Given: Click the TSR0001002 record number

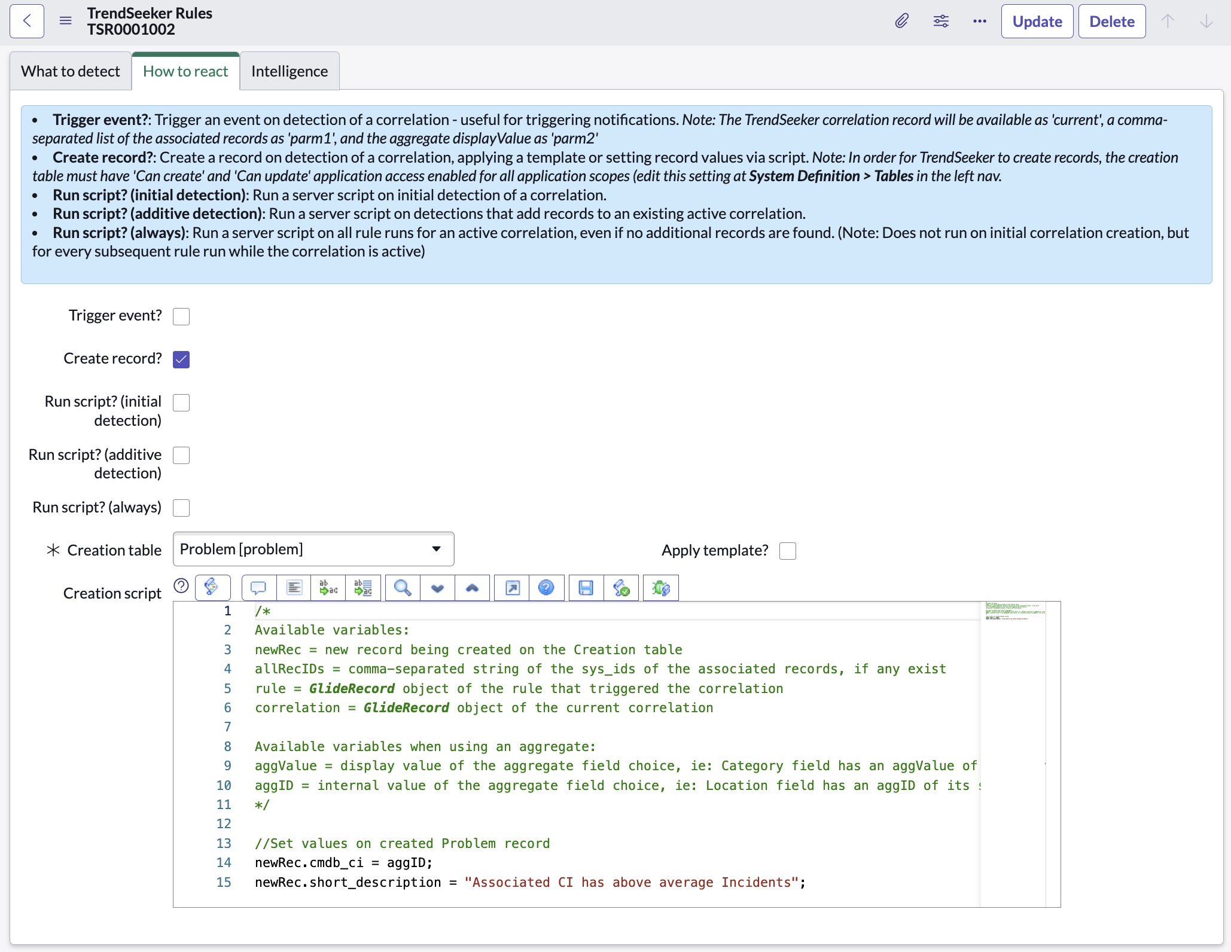Looking at the screenshot, I should [131, 29].
